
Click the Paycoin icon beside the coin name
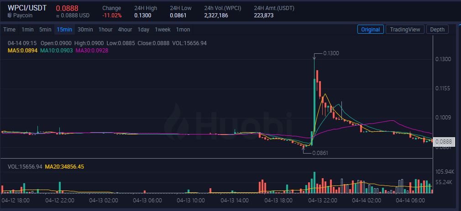10,15
